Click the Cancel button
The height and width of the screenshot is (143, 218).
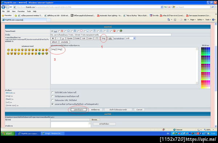tap(139, 110)
